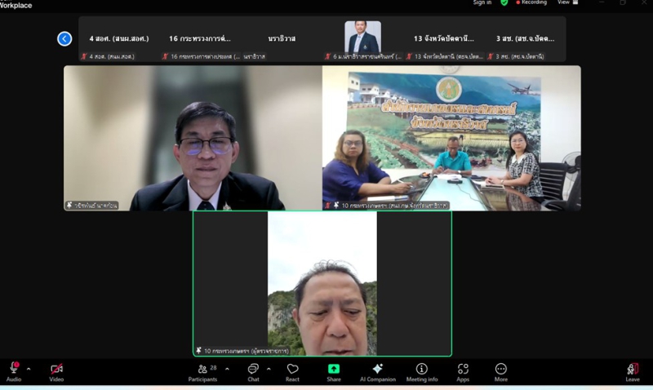
Task: Launch the AI Companion
Action: (x=377, y=370)
